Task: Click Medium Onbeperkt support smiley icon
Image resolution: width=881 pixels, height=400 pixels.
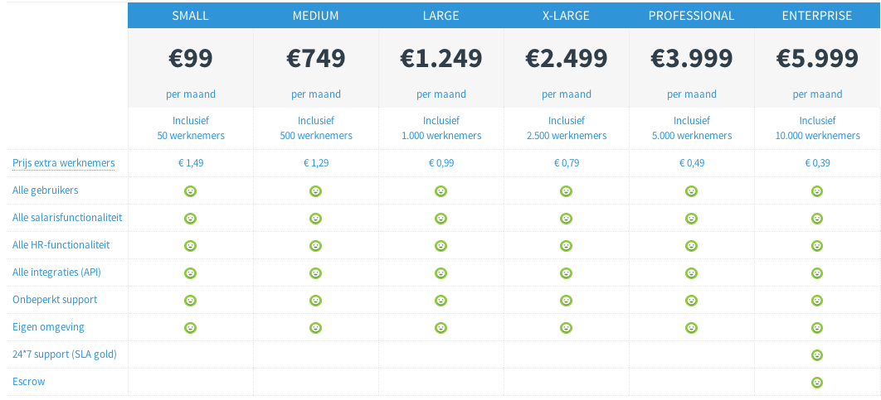Action: pos(316,300)
